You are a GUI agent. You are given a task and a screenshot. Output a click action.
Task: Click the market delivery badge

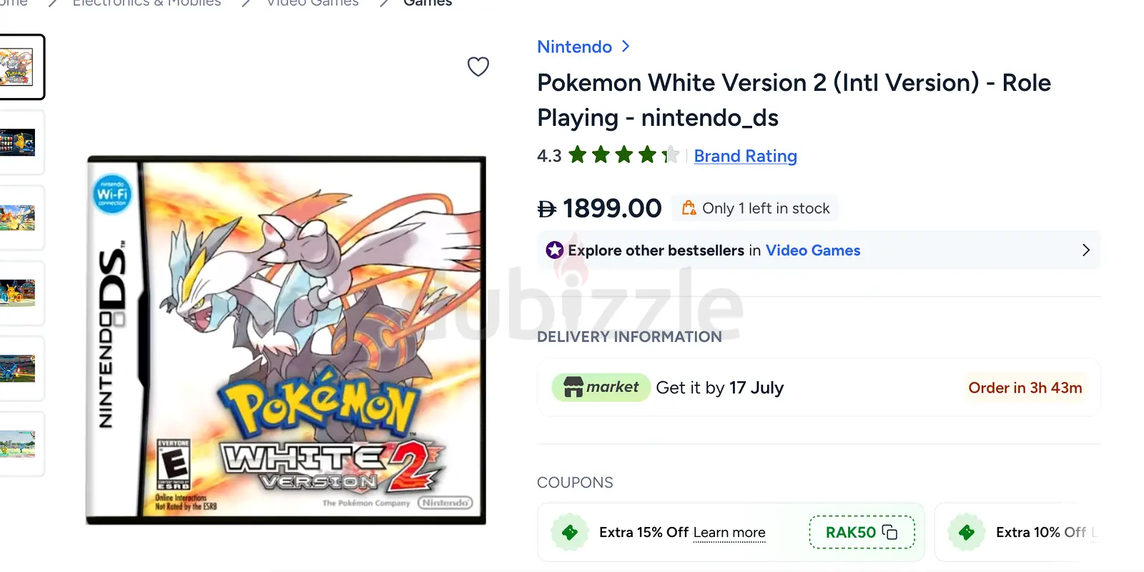[x=601, y=388]
